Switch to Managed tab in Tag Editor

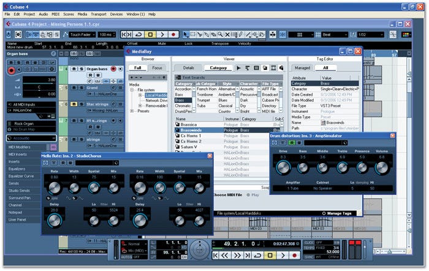(x=302, y=68)
